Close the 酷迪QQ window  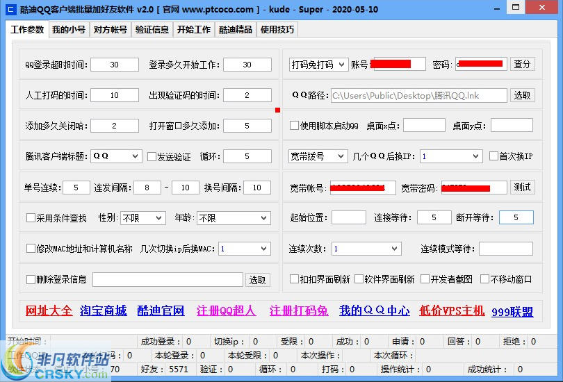(542, 7)
